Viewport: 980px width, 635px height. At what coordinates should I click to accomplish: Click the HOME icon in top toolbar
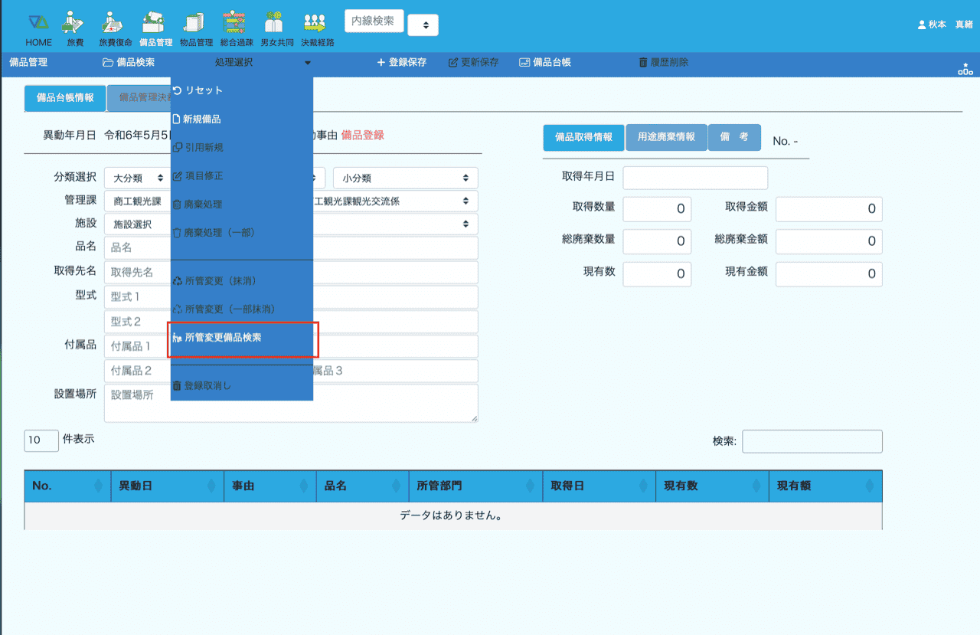[38, 28]
